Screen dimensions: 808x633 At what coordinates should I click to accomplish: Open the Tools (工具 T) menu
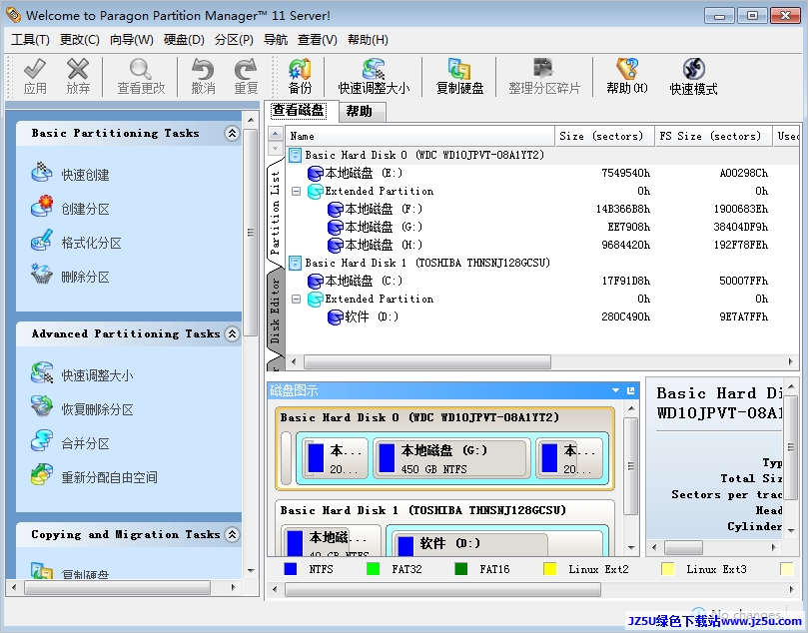(x=30, y=40)
